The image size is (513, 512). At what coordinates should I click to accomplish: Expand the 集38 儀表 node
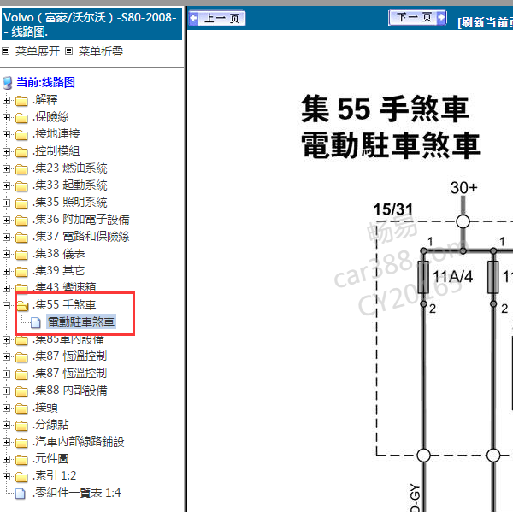6,254
